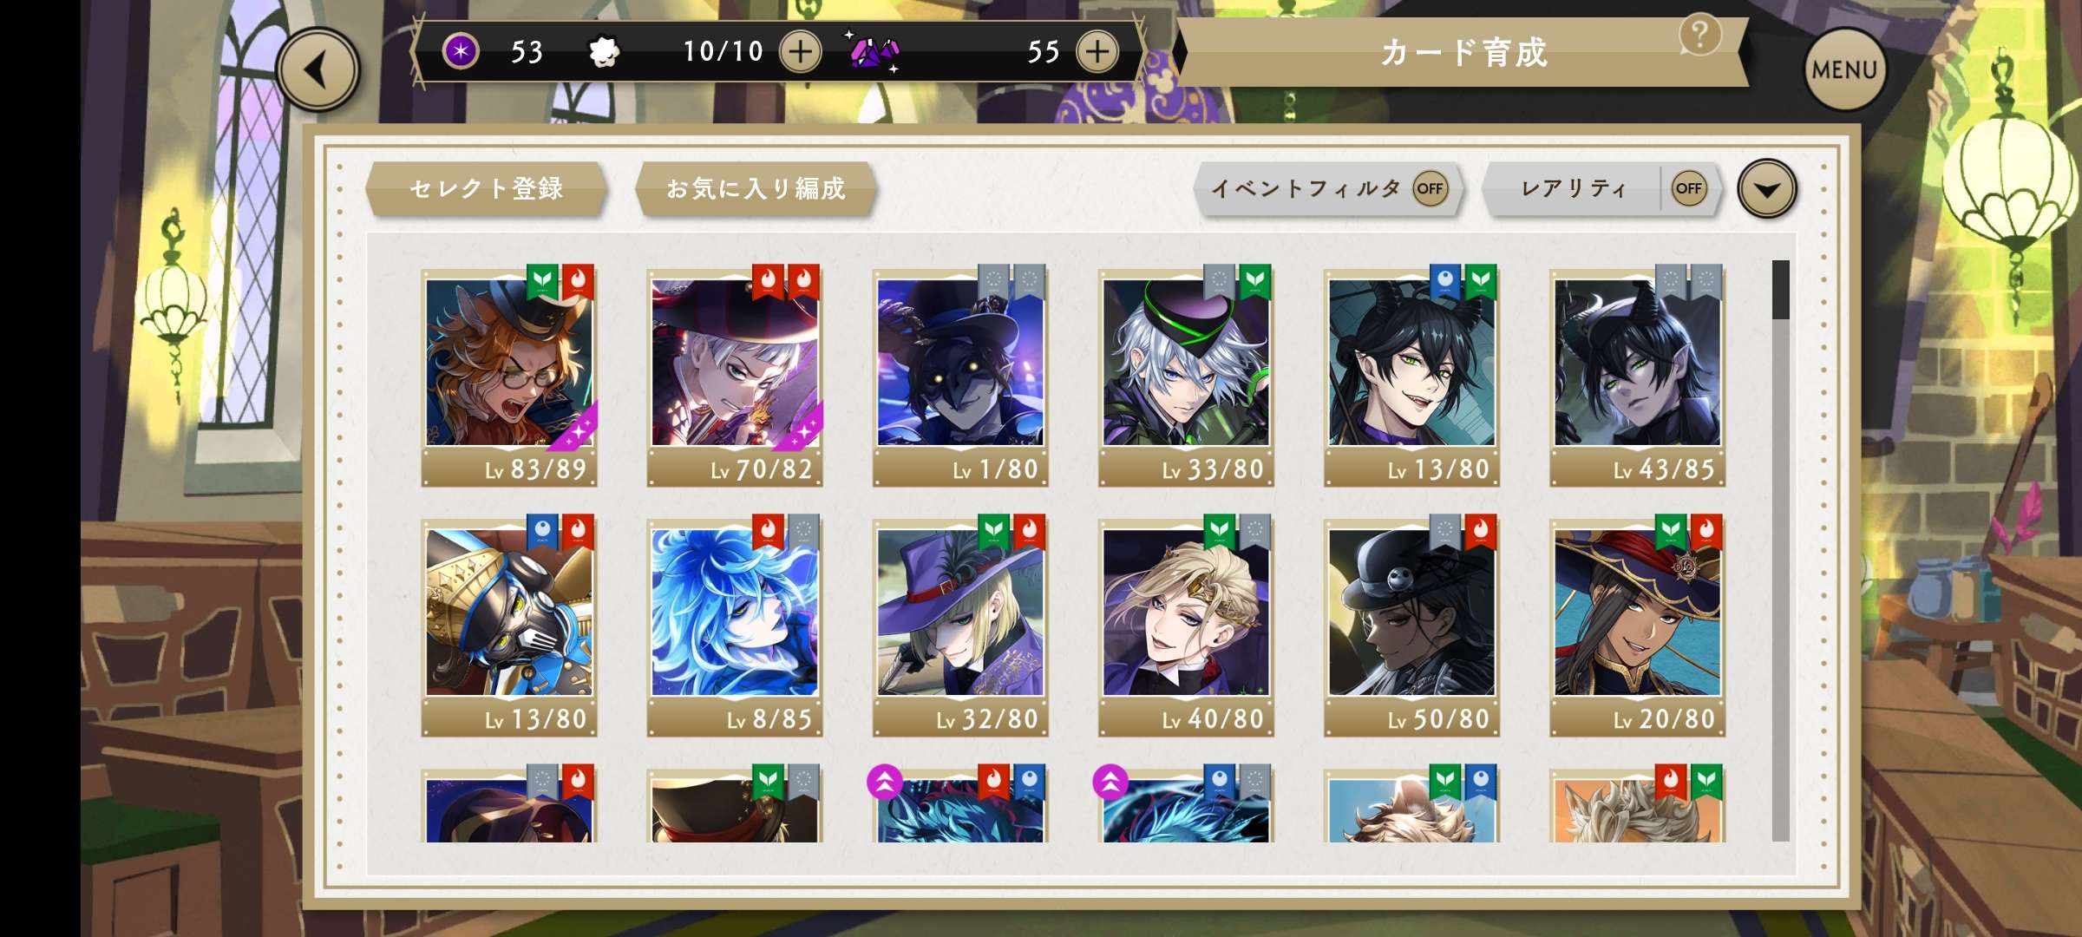Open お気に入り編成
2082x937 pixels.
pos(756,188)
